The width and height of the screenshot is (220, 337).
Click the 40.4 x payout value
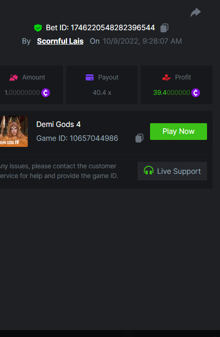tap(102, 93)
